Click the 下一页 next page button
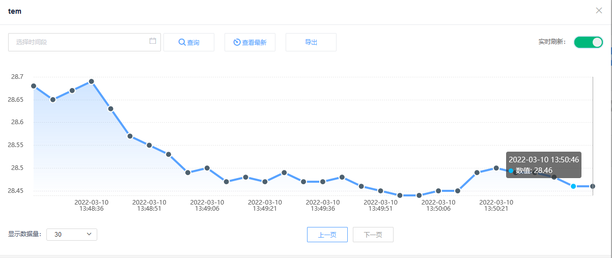 373,235
